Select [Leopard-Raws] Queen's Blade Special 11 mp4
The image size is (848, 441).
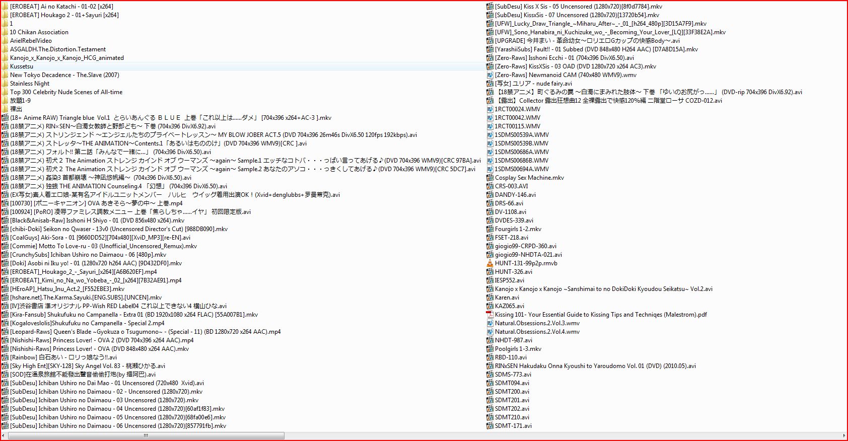146,331
